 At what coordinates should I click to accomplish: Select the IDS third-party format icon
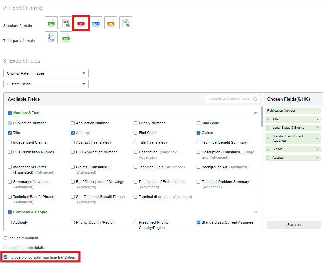(66, 38)
